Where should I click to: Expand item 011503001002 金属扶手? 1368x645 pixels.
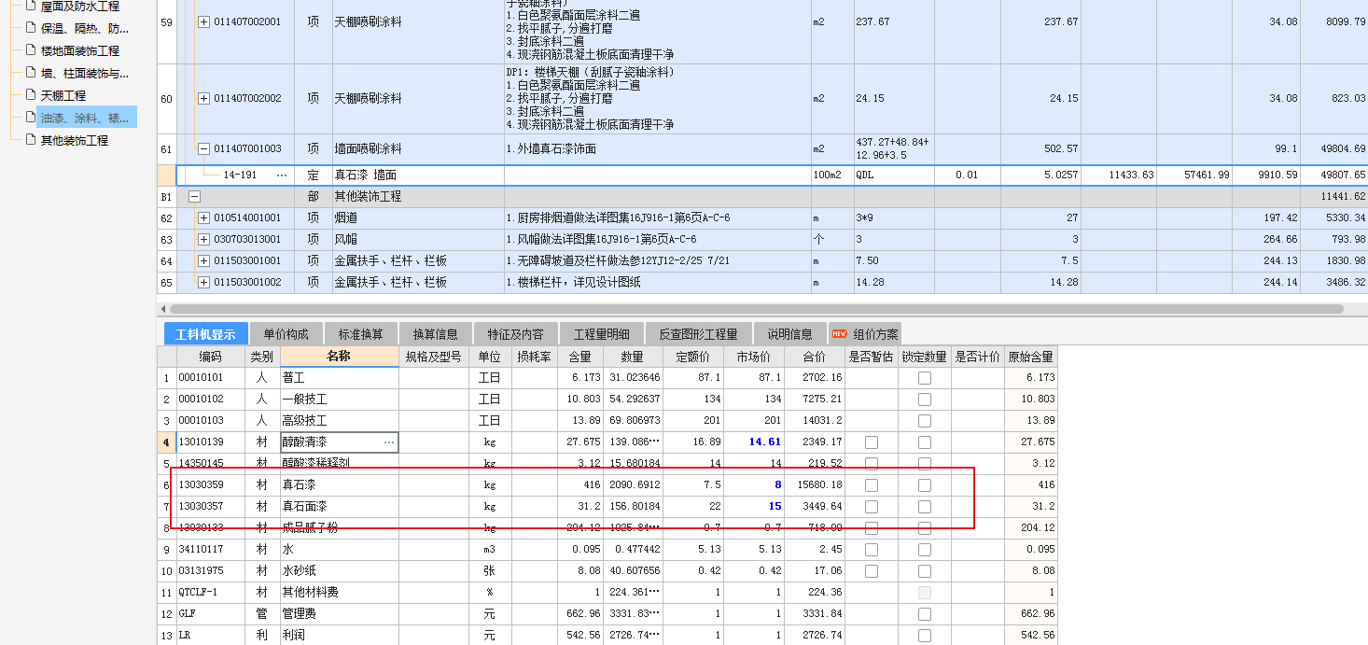[x=204, y=282]
